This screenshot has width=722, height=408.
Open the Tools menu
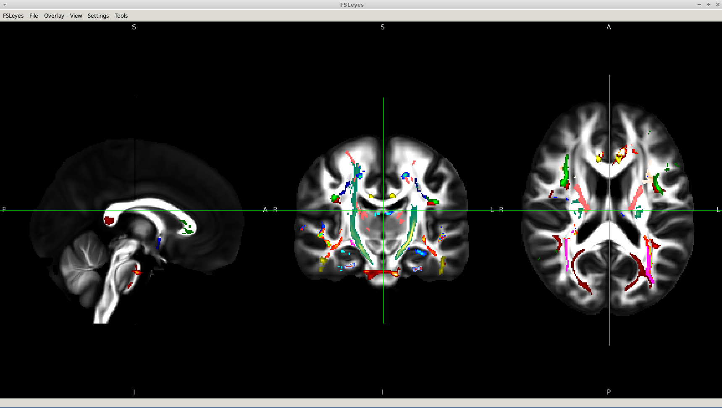(x=121, y=16)
